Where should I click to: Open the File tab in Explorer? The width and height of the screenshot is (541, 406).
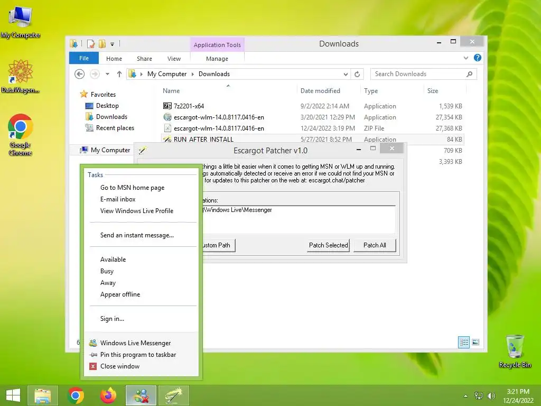tap(84, 58)
